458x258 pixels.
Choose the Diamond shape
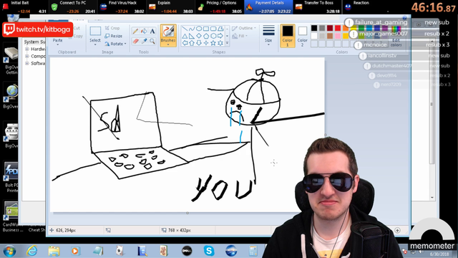tap(199, 36)
